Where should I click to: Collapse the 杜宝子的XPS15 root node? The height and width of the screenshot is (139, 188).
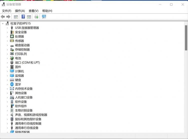(x=3, y=23)
